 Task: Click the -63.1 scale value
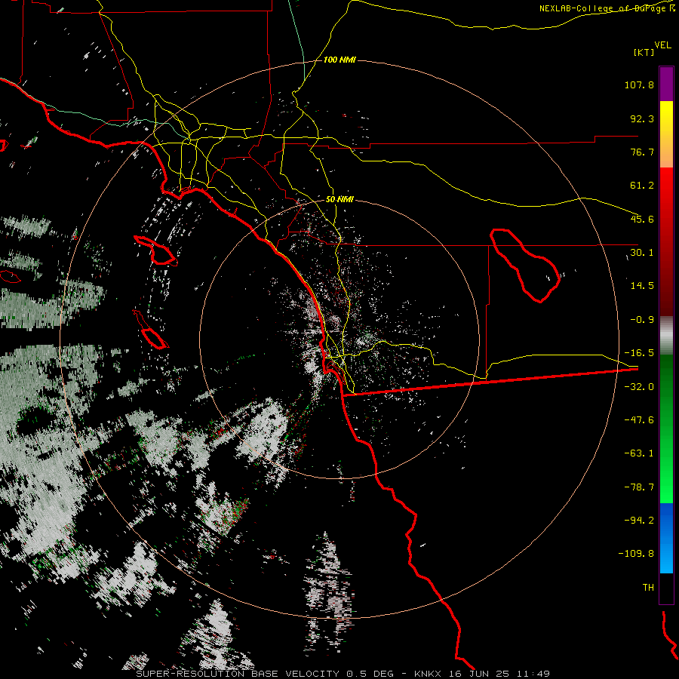coord(639,453)
